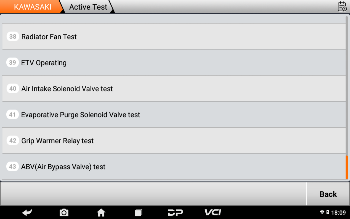This screenshot has height=219, width=350.
Task: Open the data log calendar icon
Action: pyautogui.click(x=342, y=7)
